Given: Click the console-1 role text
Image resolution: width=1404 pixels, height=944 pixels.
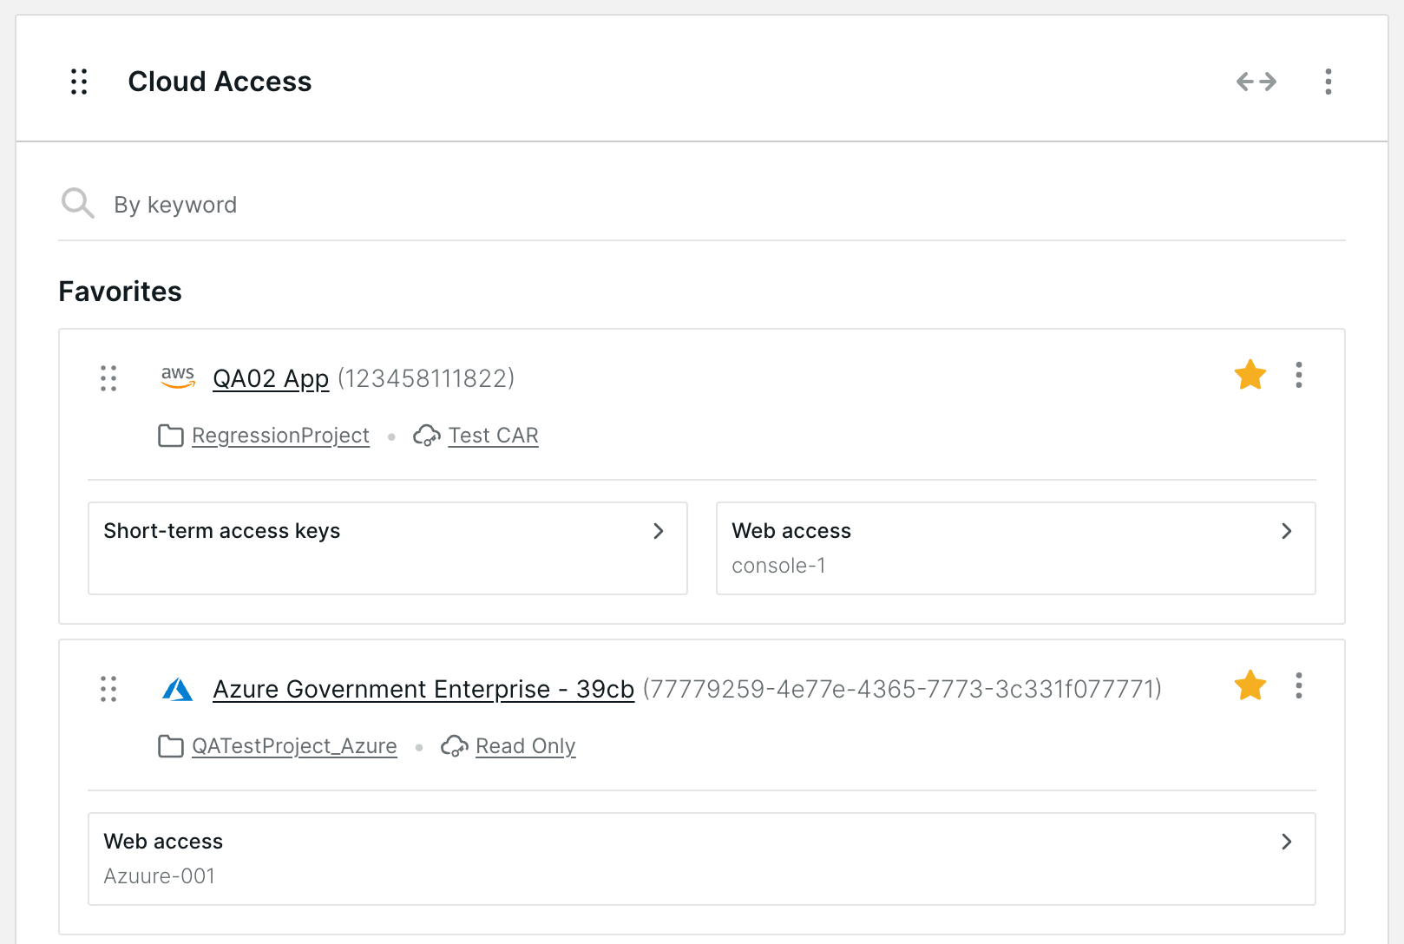Looking at the screenshot, I should click(778, 566).
